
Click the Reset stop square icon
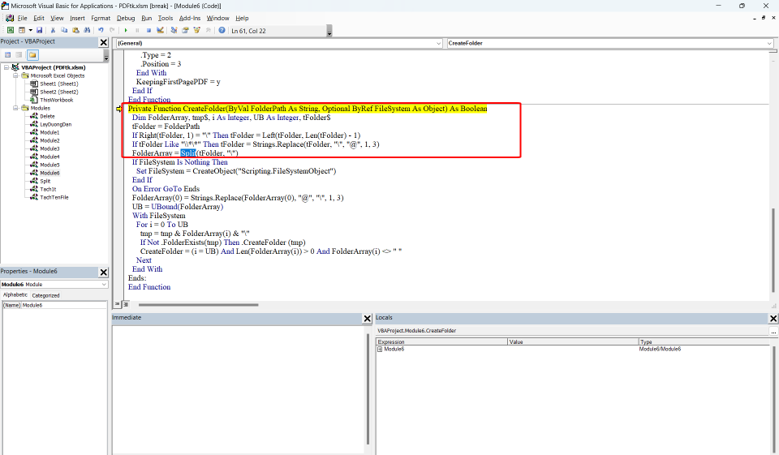(x=148, y=30)
